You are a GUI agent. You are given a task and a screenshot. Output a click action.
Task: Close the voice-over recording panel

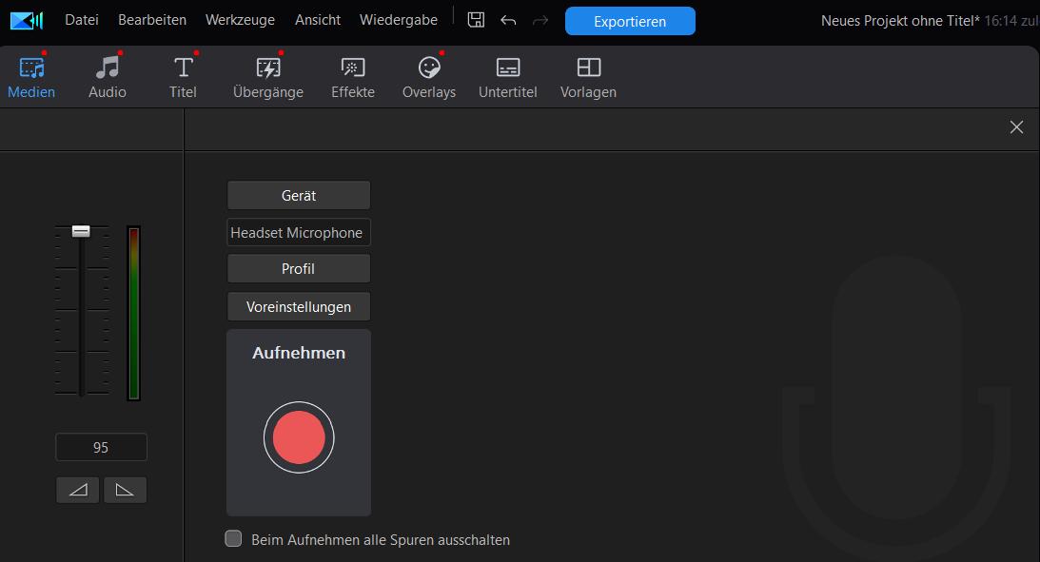[1016, 127]
